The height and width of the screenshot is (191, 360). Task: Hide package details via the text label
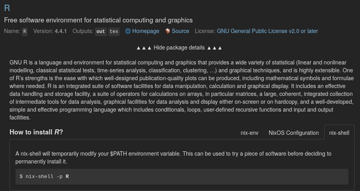[179, 48]
